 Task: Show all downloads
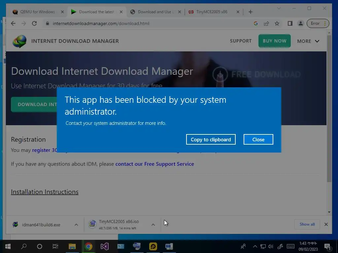[307, 224]
